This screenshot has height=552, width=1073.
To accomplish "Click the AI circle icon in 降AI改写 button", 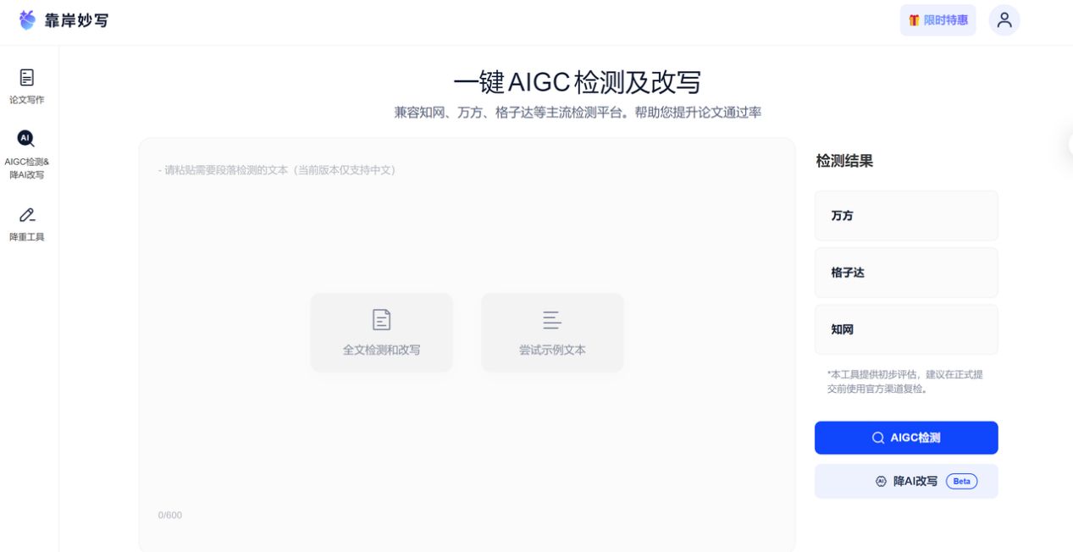I will click(881, 480).
